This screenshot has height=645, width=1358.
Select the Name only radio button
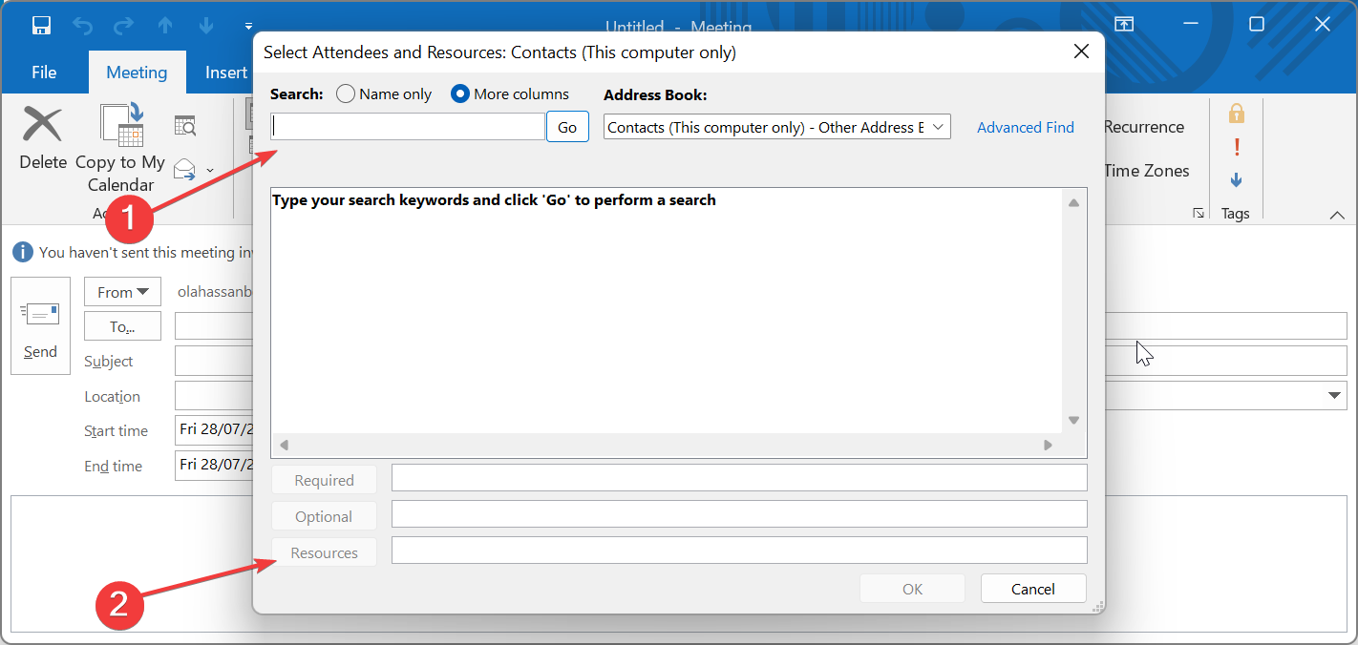[x=346, y=94]
